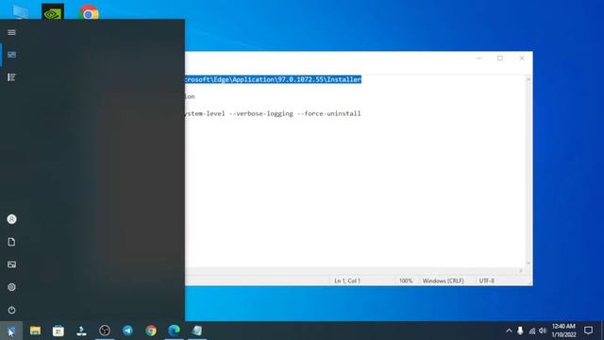Maximize the Notepad window
604x340 pixels.
click(x=500, y=59)
